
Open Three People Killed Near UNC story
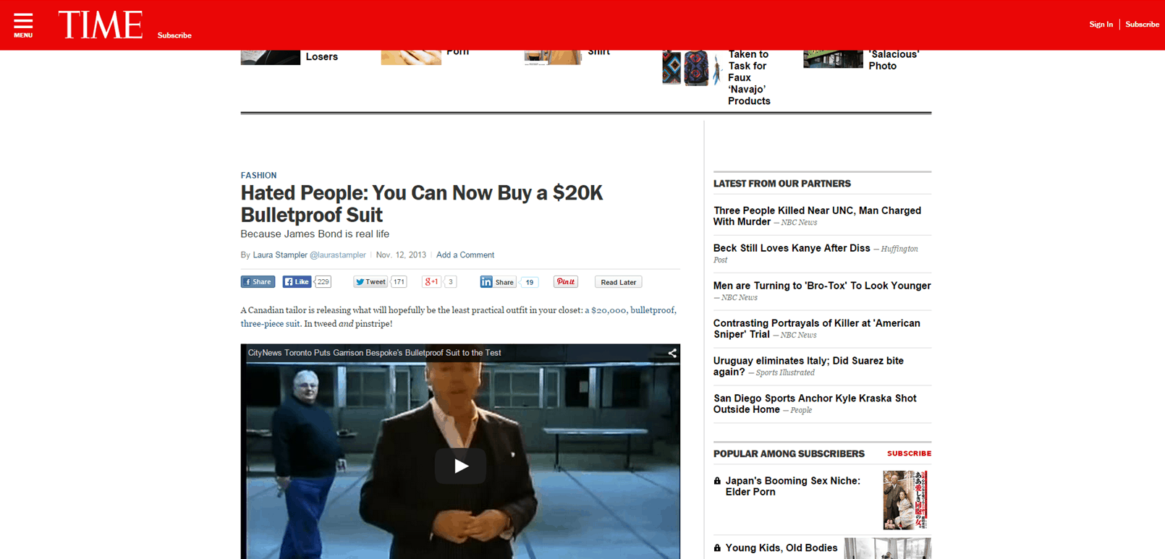click(x=817, y=216)
